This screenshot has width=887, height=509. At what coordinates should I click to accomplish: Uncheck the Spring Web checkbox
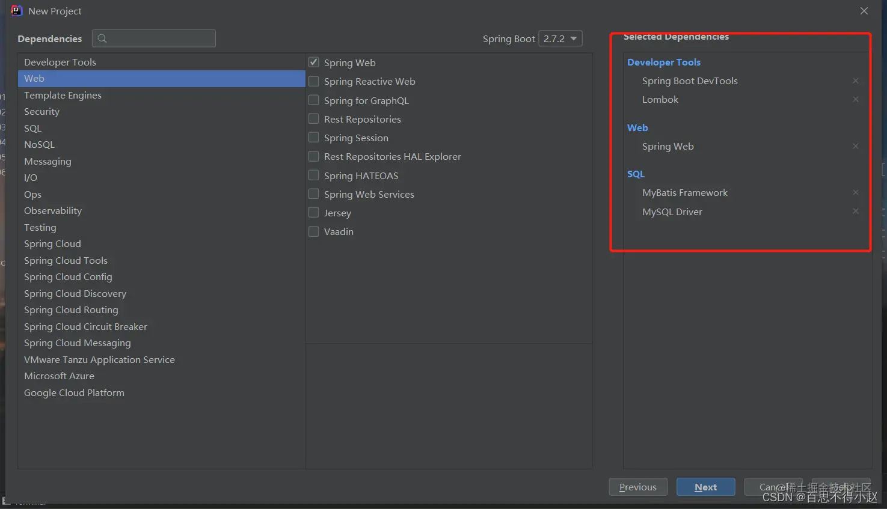(313, 62)
